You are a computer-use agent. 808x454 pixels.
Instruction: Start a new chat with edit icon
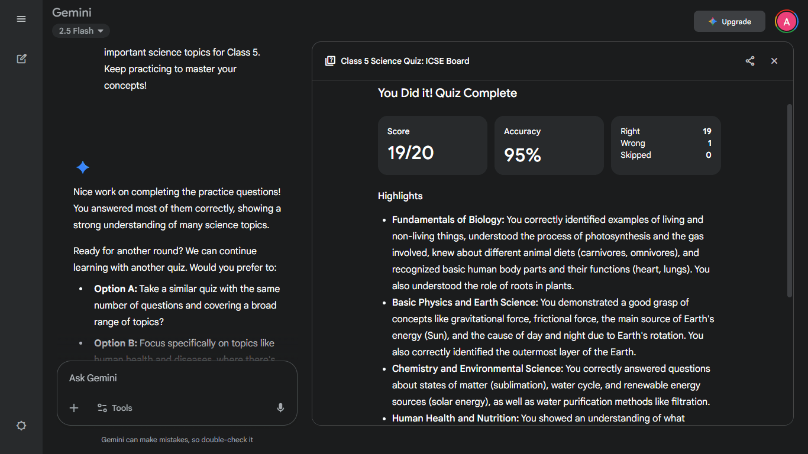[x=21, y=59]
